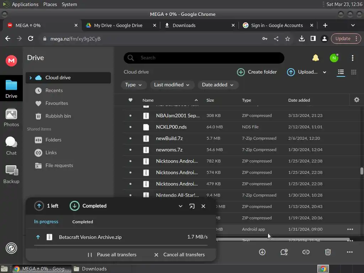Switch to Completed transfers tab

(82, 222)
